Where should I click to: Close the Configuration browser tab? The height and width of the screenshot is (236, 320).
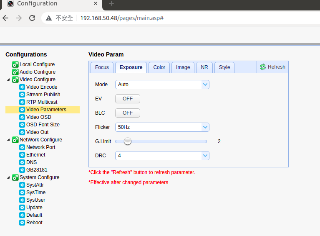pyautogui.click(x=95, y=3)
